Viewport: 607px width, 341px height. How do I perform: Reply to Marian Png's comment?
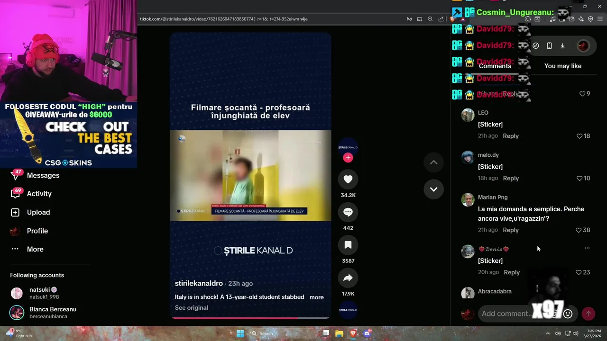coord(511,230)
